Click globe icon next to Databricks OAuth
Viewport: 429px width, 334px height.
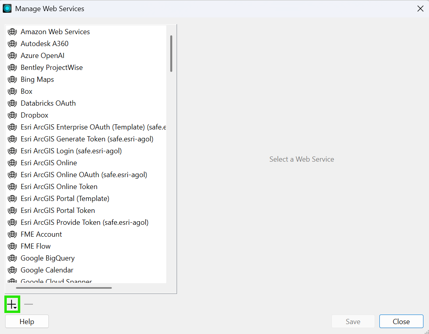[12, 103]
